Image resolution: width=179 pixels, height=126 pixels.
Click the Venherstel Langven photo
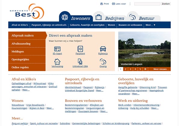point(144,49)
